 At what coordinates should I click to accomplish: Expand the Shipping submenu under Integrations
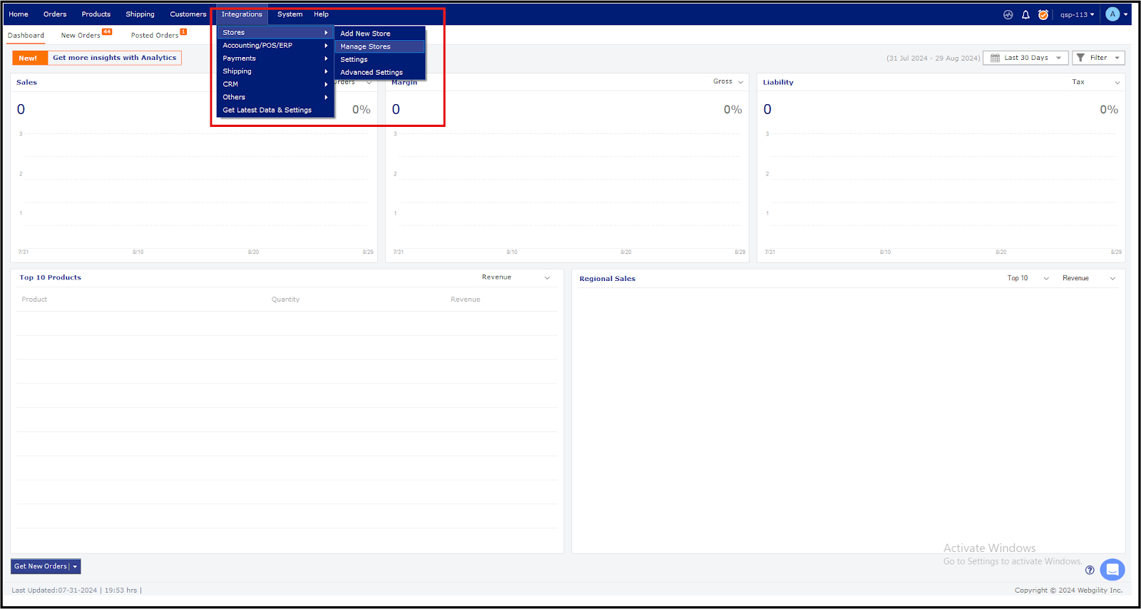point(275,71)
